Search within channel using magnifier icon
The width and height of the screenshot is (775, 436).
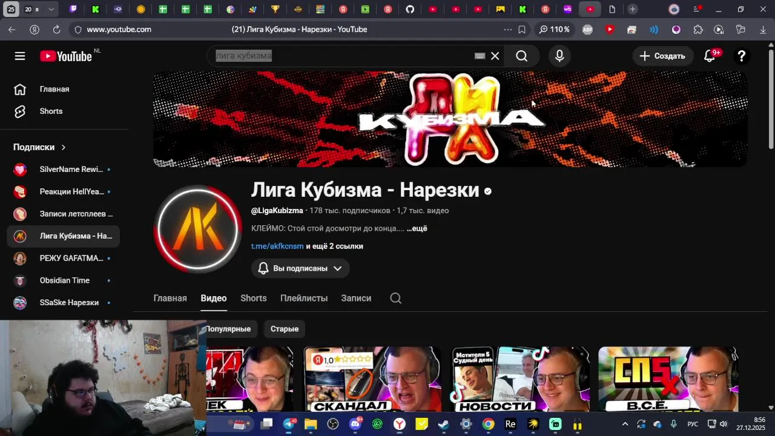coord(395,298)
